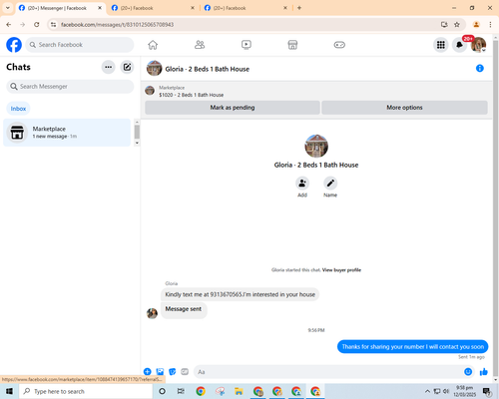The height and width of the screenshot is (399, 499).
Task: Toggle the conversation information panel
Action: [480, 68]
